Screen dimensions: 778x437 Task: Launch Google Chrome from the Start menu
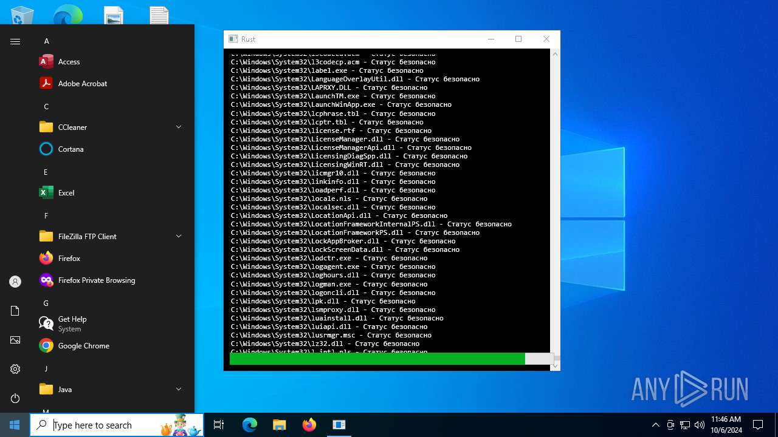pos(111,346)
